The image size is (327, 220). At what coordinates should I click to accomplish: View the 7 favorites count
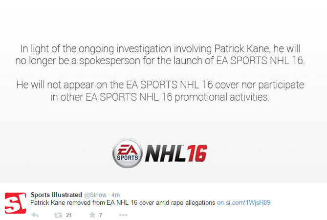tap(101, 215)
